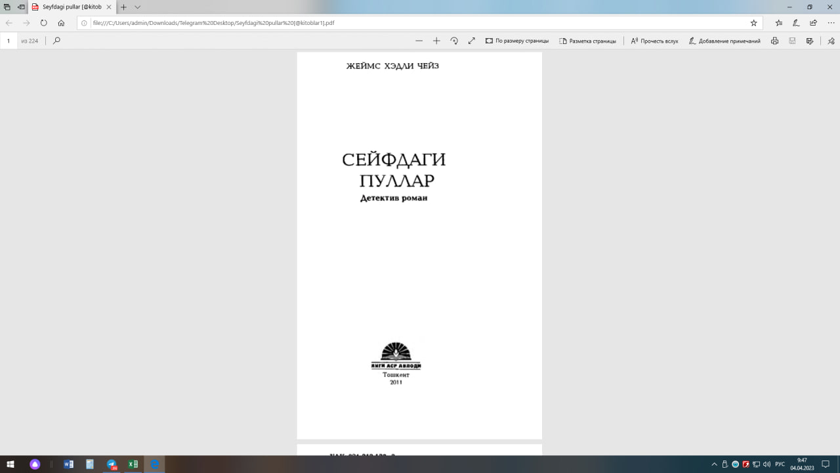The width and height of the screenshot is (840, 473).
Task: Click the page number input field
Action: coord(9,41)
